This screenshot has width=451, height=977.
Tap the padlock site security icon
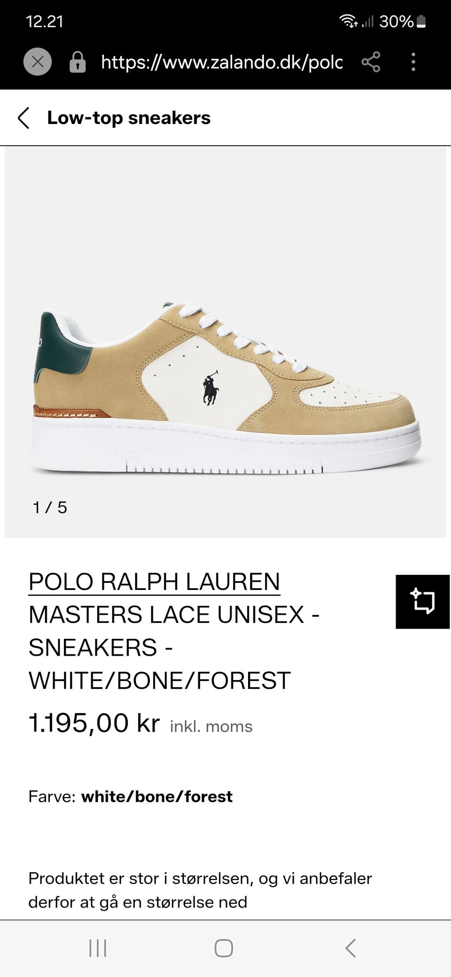click(78, 62)
